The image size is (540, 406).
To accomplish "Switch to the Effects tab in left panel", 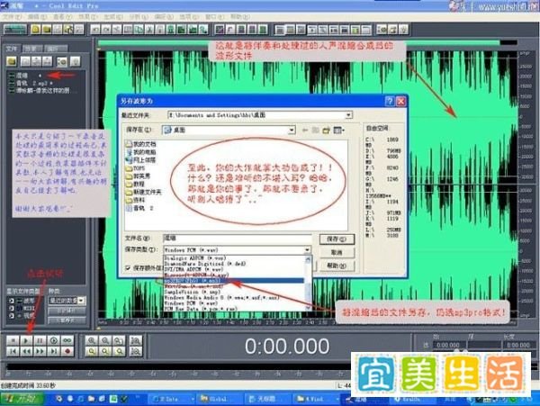I will pos(33,49).
